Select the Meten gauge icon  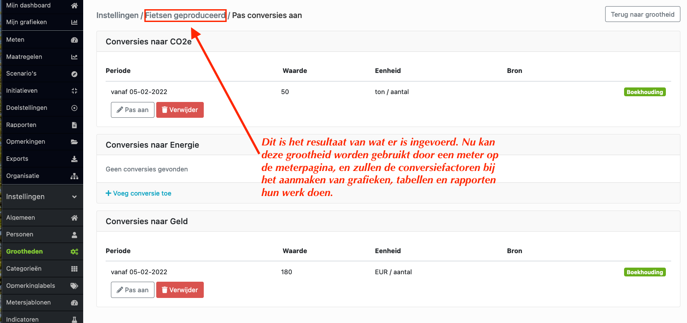point(74,40)
